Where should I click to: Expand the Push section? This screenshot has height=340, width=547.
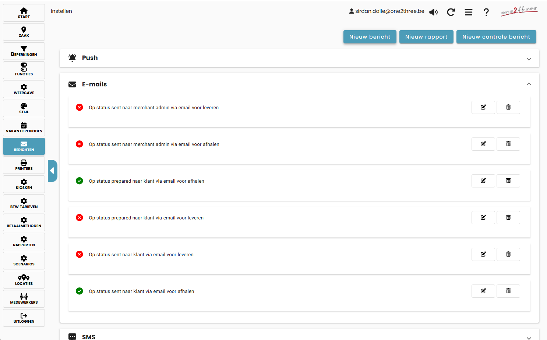tap(529, 59)
